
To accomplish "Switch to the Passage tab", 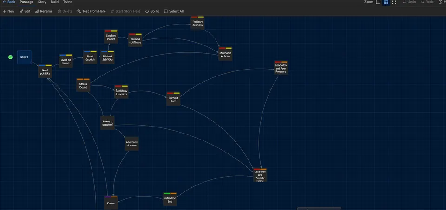I will coord(26,2).
